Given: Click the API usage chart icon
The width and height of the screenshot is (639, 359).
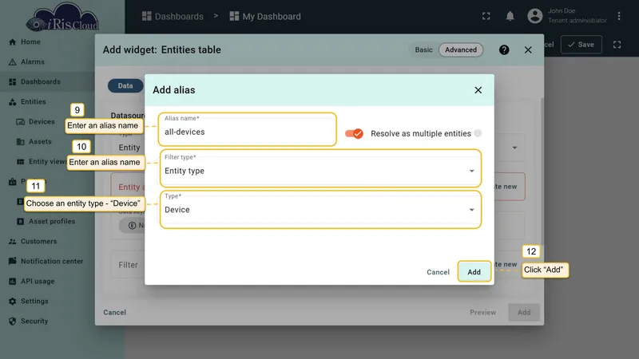Looking at the screenshot, I should pyautogui.click(x=13, y=282).
